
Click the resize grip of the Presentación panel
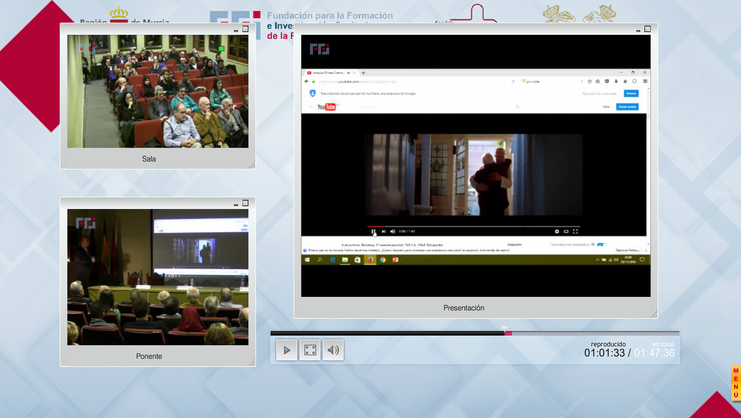[x=654, y=314]
